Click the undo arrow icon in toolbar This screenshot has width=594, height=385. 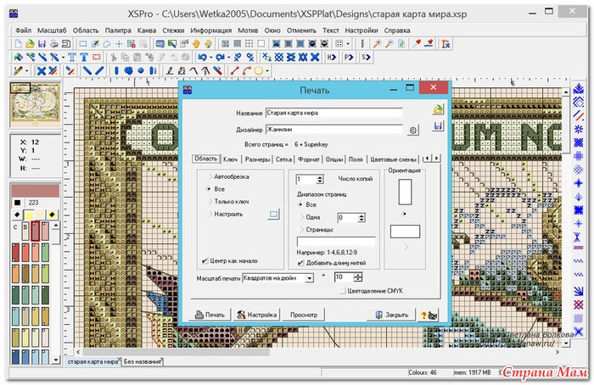click(202, 57)
